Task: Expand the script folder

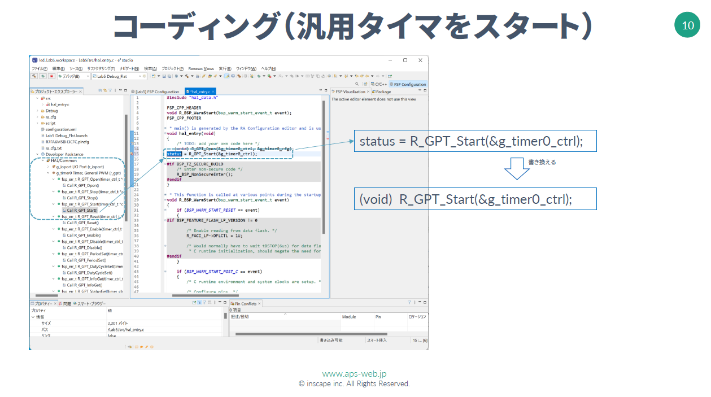Action: point(37,123)
